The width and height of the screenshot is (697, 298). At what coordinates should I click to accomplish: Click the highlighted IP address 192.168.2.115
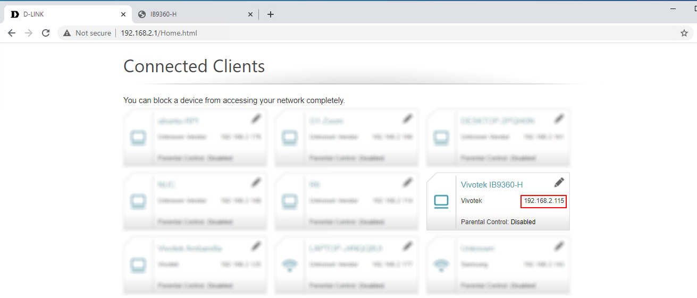tap(543, 201)
